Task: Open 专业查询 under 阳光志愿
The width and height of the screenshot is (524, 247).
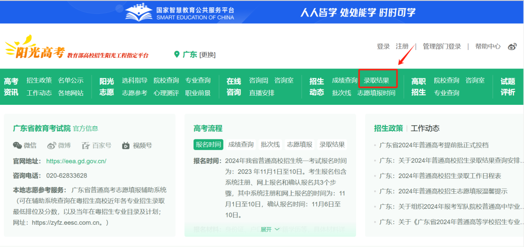Action: click(x=198, y=80)
